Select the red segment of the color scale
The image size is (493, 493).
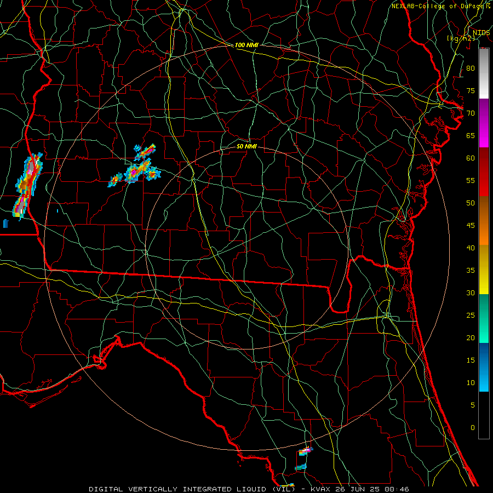(x=484, y=171)
